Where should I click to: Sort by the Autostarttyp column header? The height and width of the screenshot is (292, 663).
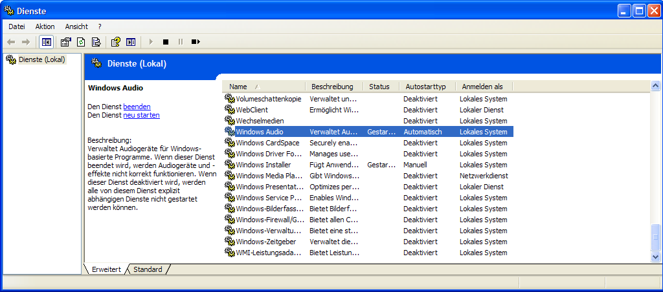click(427, 87)
